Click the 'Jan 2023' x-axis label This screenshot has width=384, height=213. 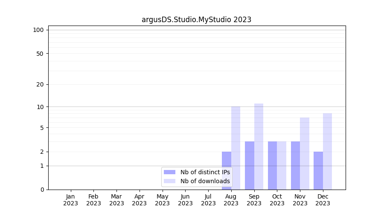click(x=70, y=200)
